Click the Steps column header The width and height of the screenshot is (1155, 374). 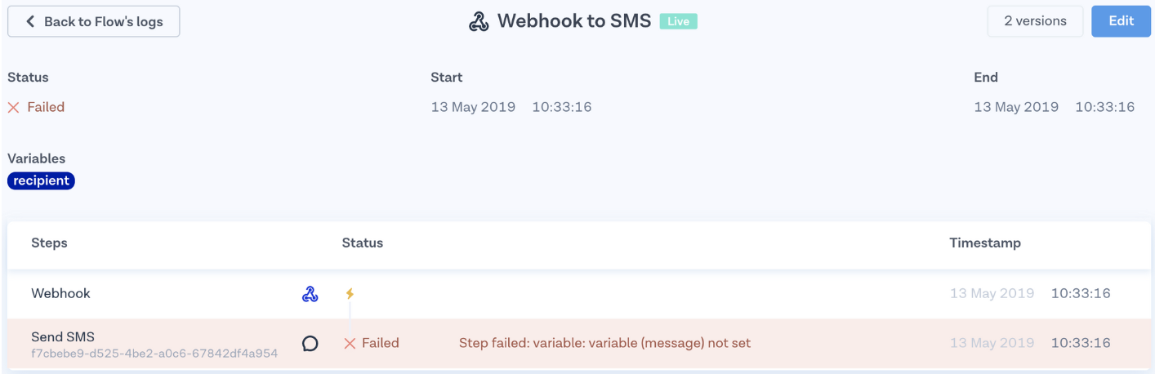49,243
